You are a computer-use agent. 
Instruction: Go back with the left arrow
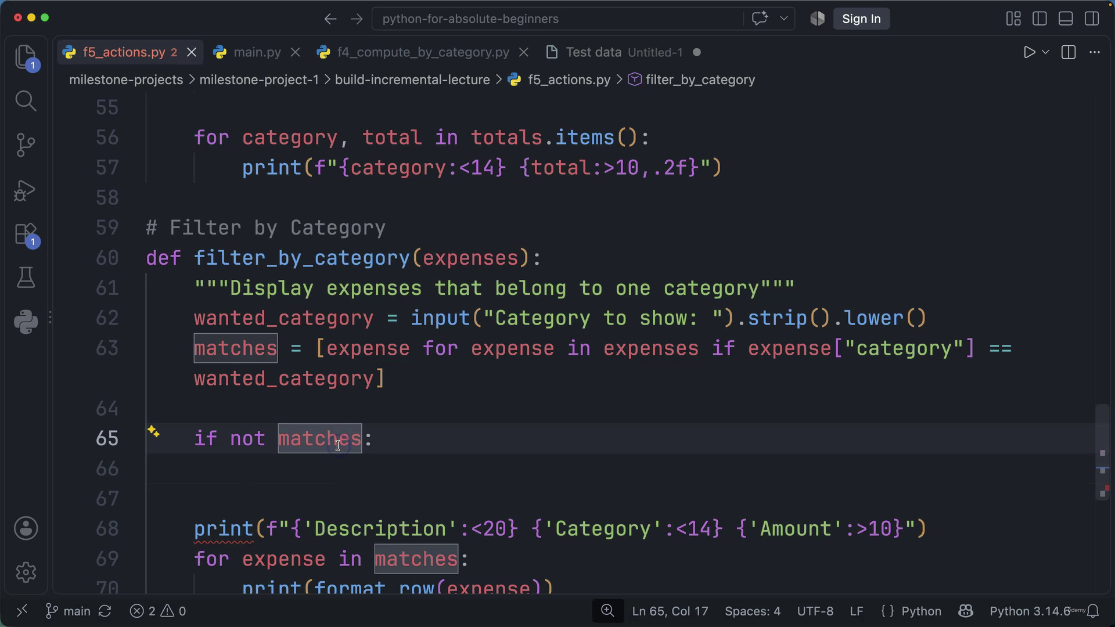(x=330, y=19)
